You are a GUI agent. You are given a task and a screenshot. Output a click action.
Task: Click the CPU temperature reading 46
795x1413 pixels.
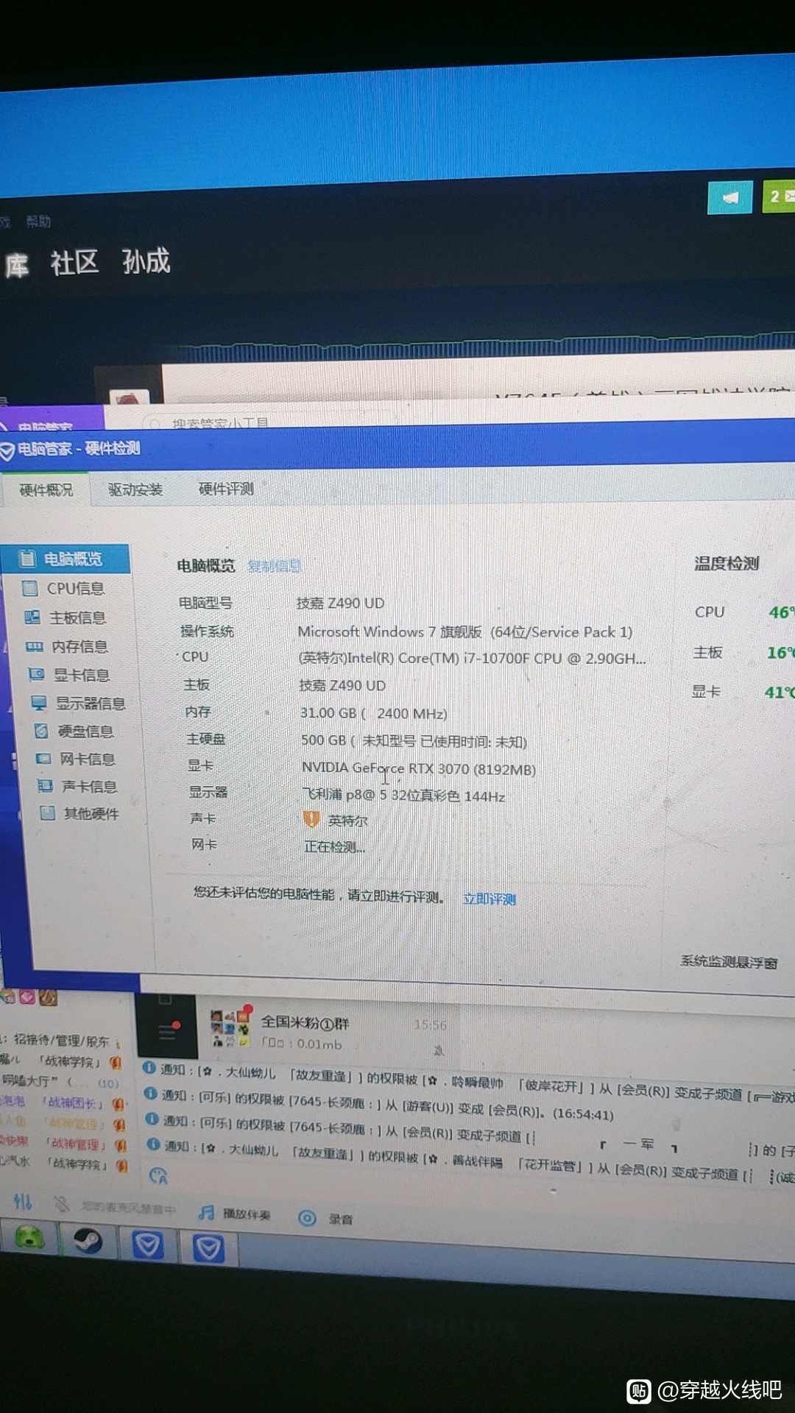coord(781,612)
